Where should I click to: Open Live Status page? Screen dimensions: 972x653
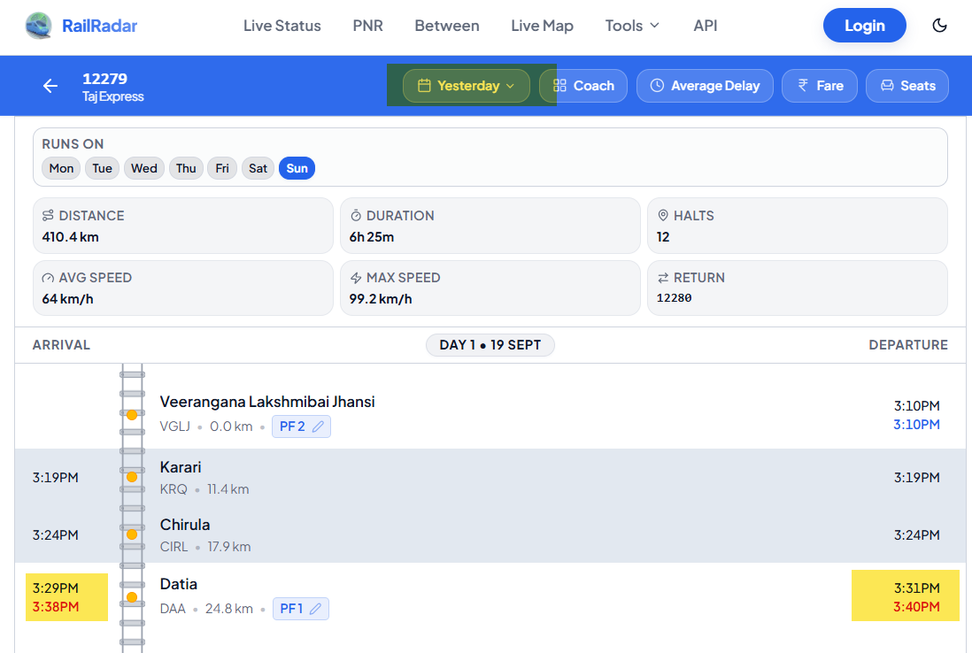click(282, 26)
